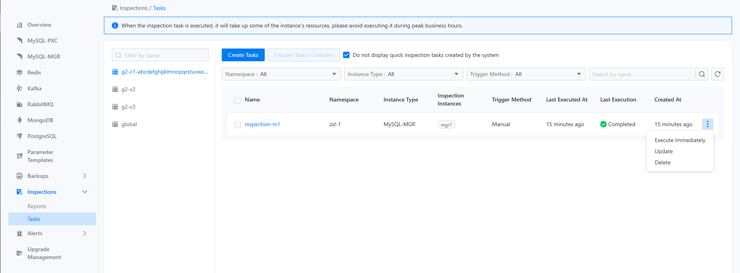Click the MongoDB leaf icon
The image size is (740, 273).
(x=20, y=120)
